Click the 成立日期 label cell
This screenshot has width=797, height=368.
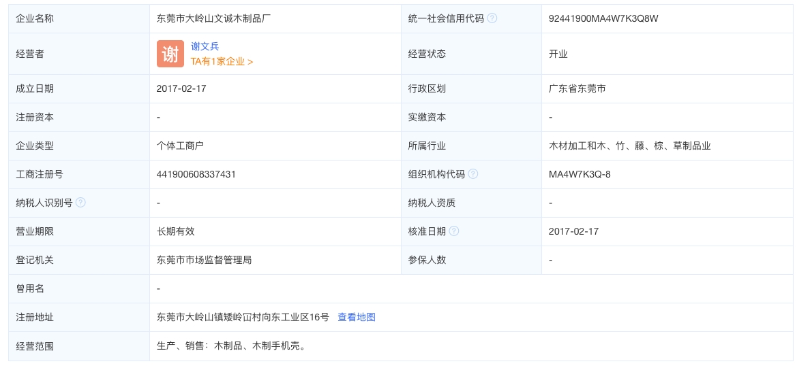79,88
